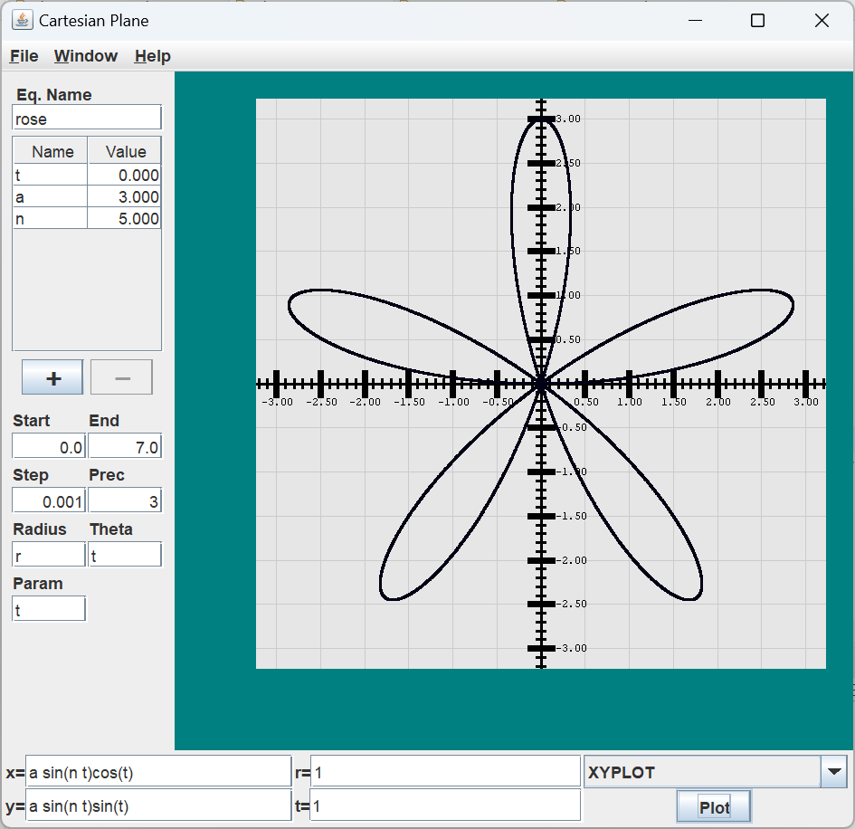Viewport: 855px width, 829px height.
Task: Click the minus button to remove variable
Action: pyautogui.click(x=121, y=377)
